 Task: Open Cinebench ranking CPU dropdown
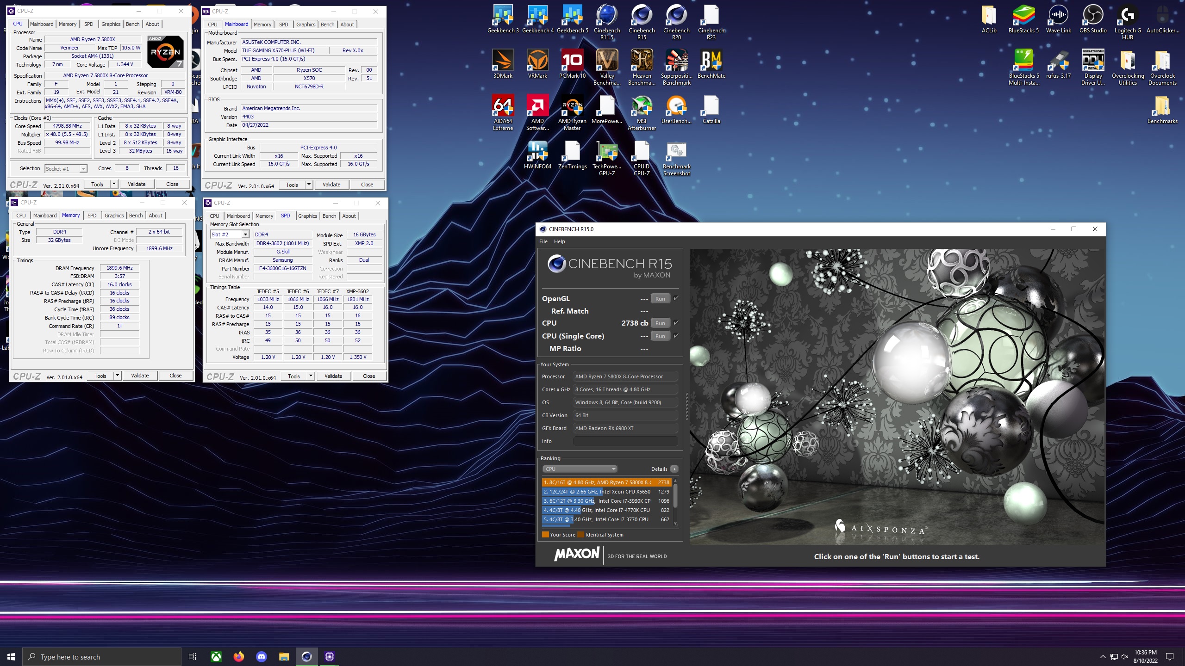(580, 469)
